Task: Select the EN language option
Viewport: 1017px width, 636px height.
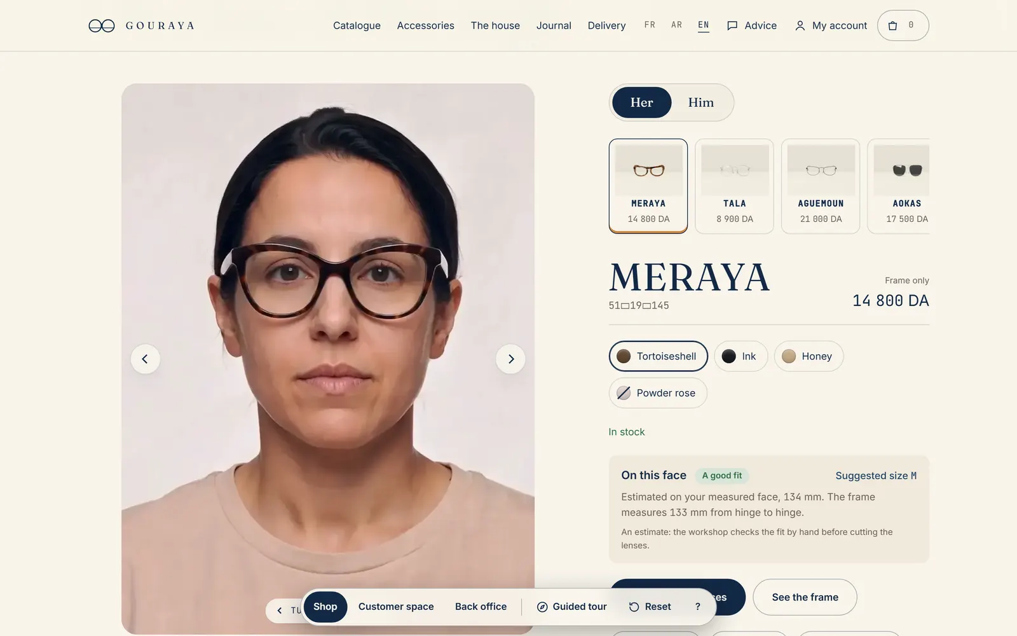Action: 703,25
